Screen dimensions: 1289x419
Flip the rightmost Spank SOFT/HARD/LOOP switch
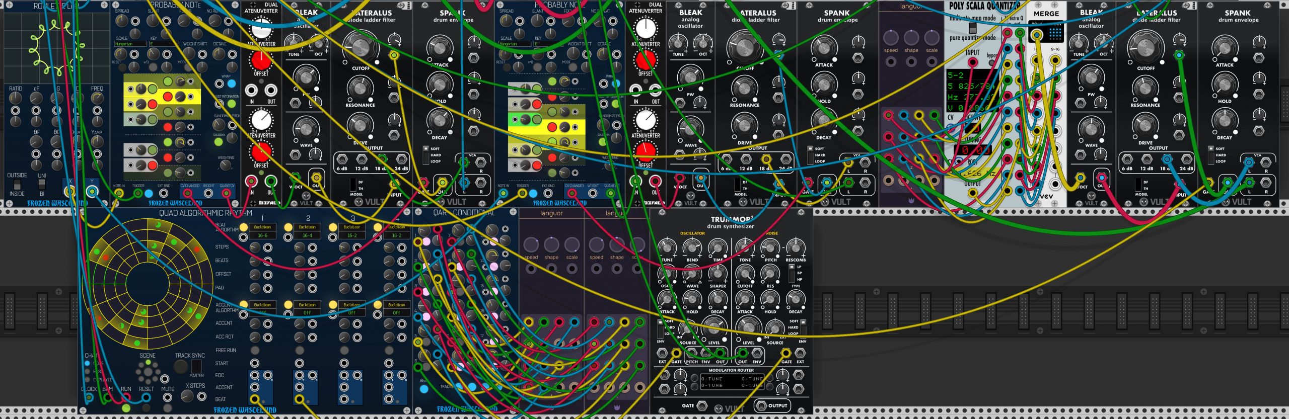pyautogui.click(x=1211, y=155)
